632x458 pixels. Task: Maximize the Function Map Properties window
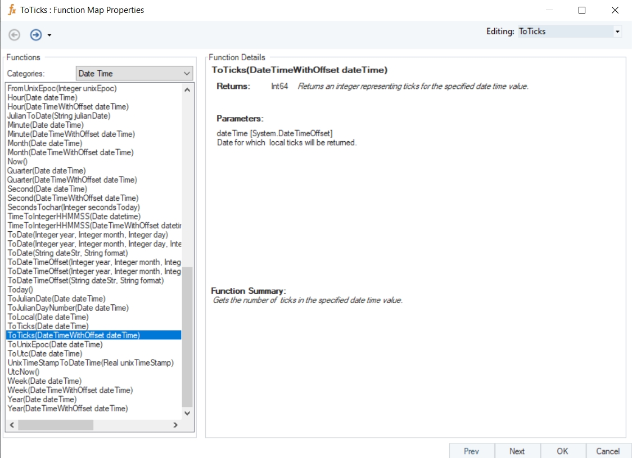[x=582, y=10]
